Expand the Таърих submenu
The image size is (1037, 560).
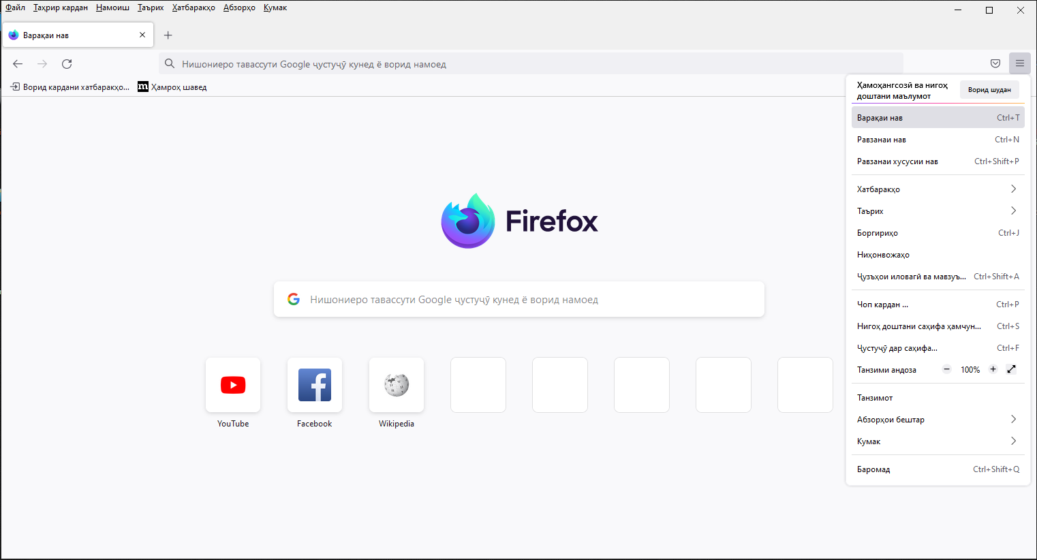pyautogui.click(x=938, y=211)
